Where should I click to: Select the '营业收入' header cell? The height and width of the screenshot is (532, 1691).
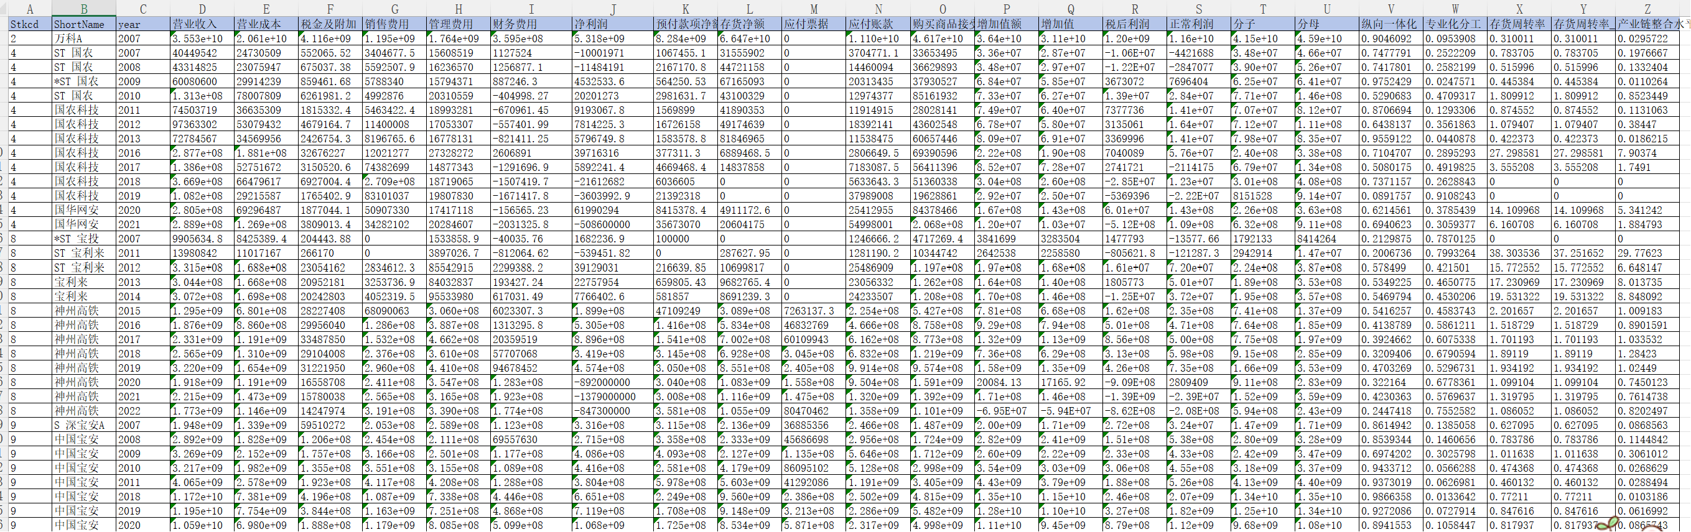click(x=202, y=24)
